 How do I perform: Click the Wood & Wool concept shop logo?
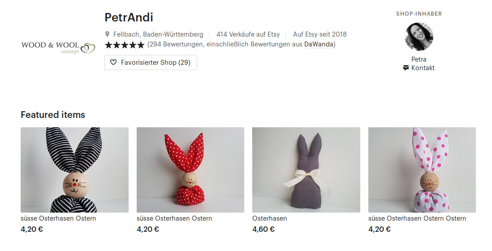coord(58,48)
